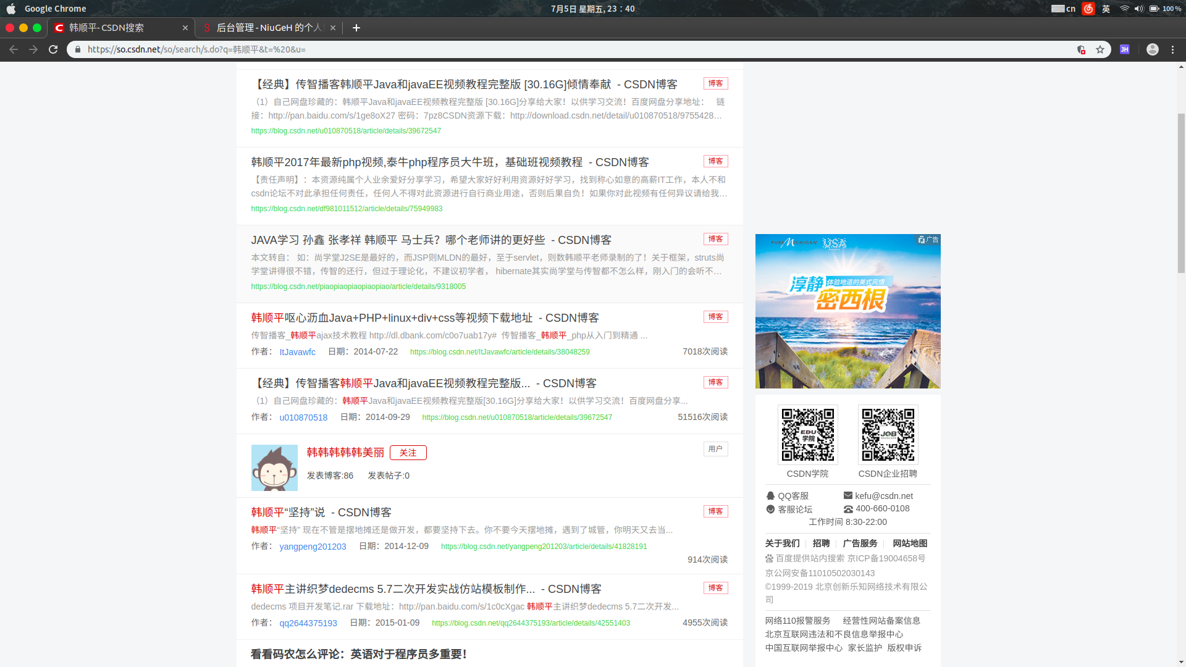Contact QQ客服 support

pyautogui.click(x=787, y=496)
